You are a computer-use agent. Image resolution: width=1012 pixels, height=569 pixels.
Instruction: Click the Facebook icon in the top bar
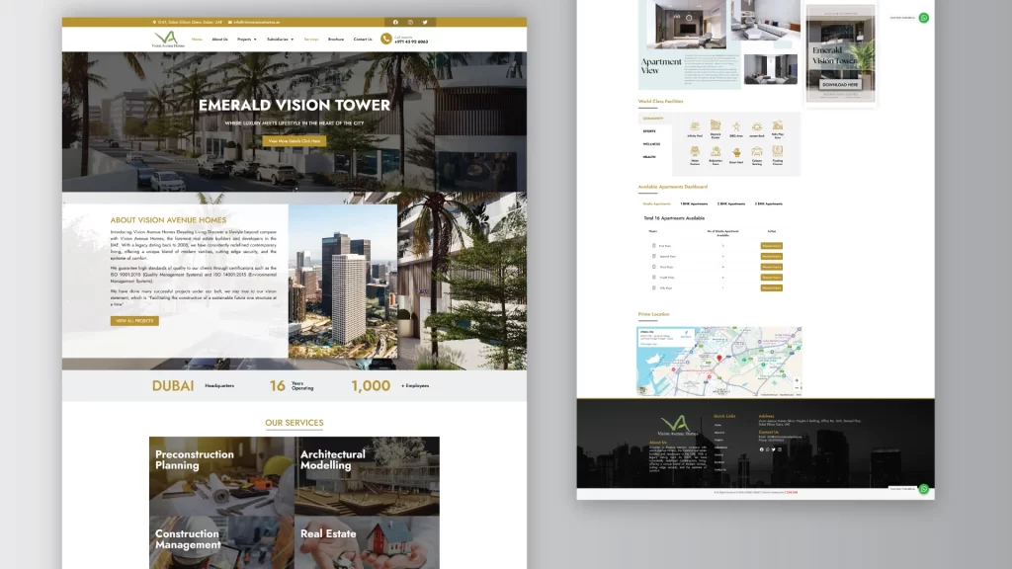click(396, 22)
